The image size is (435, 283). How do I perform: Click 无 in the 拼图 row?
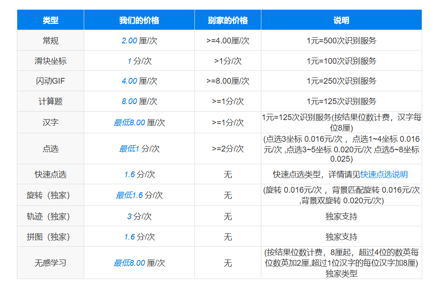click(228, 236)
